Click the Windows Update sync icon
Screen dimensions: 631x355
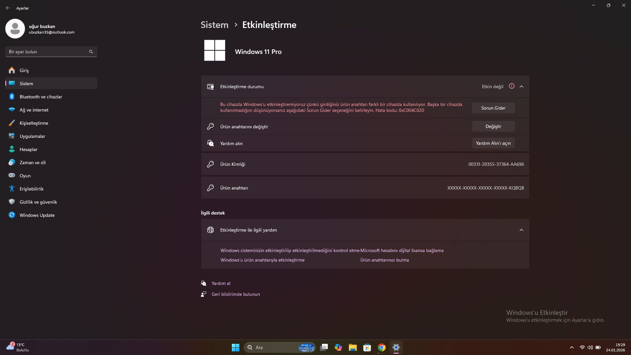(12, 215)
